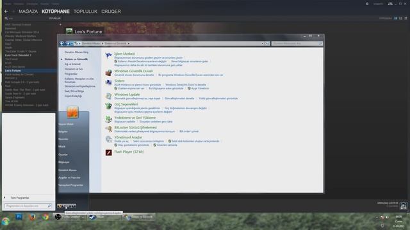Show hidden system tray icons arrow
The height and width of the screenshot is (230, 410).
click(x=377, y=217)
